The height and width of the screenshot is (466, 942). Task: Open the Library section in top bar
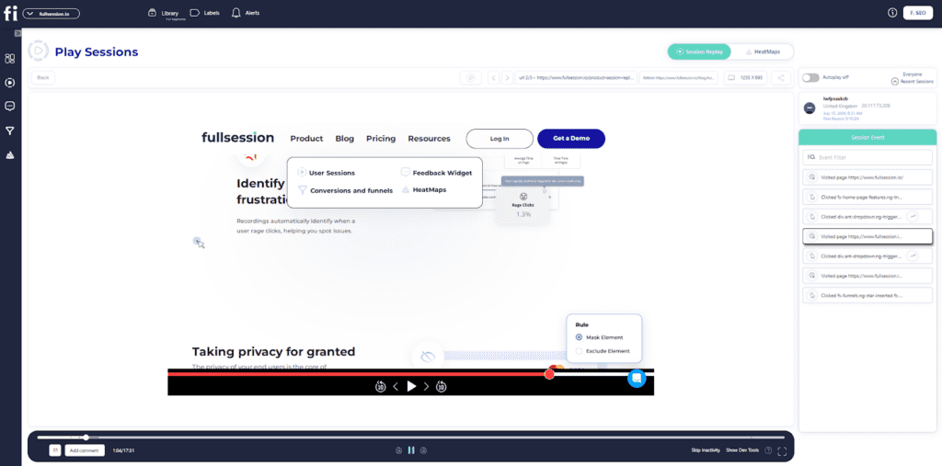tap(164, 13)
